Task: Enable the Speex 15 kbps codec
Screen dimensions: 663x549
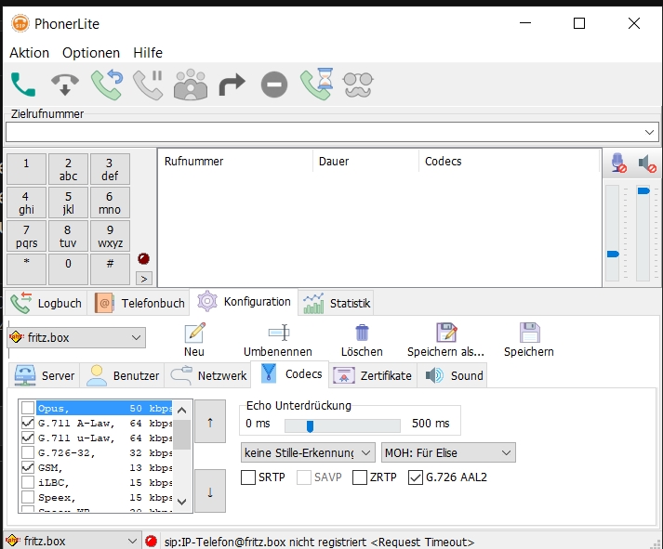Action: (x=28, y=497)
